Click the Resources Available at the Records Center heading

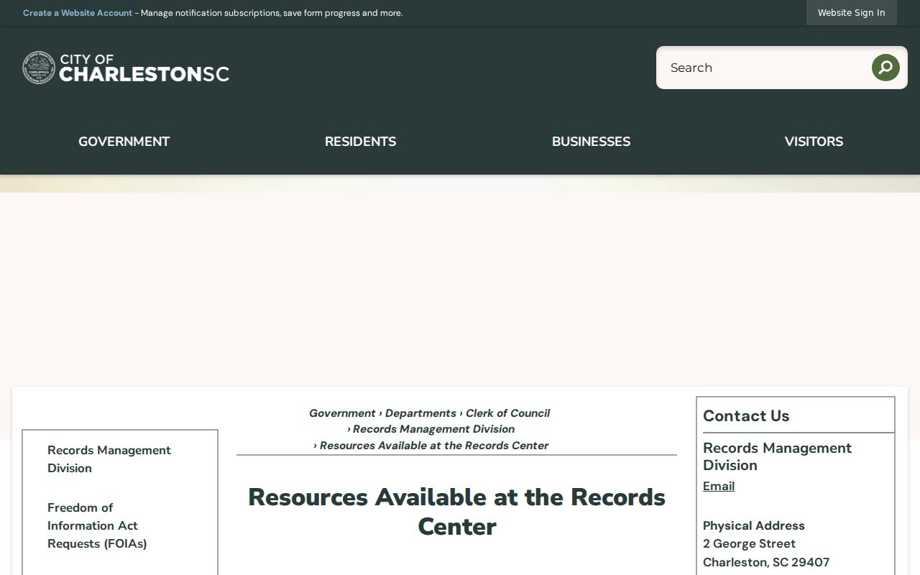(456, 512)
